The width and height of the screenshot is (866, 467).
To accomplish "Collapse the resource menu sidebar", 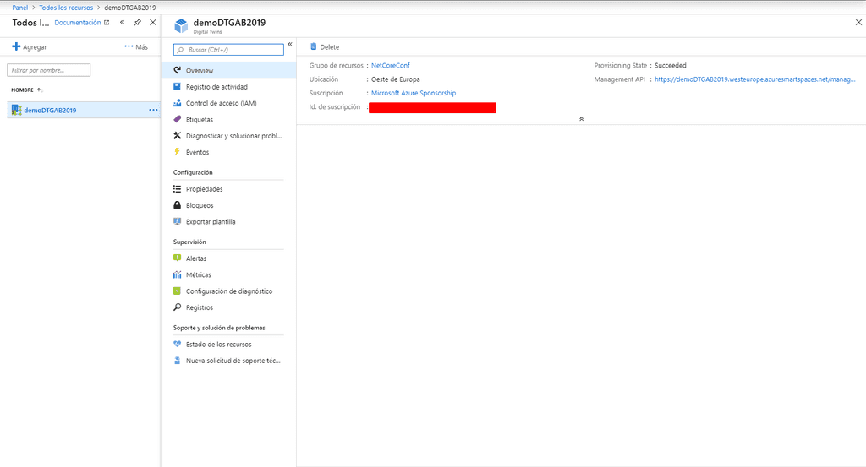I will coord(290,45).
